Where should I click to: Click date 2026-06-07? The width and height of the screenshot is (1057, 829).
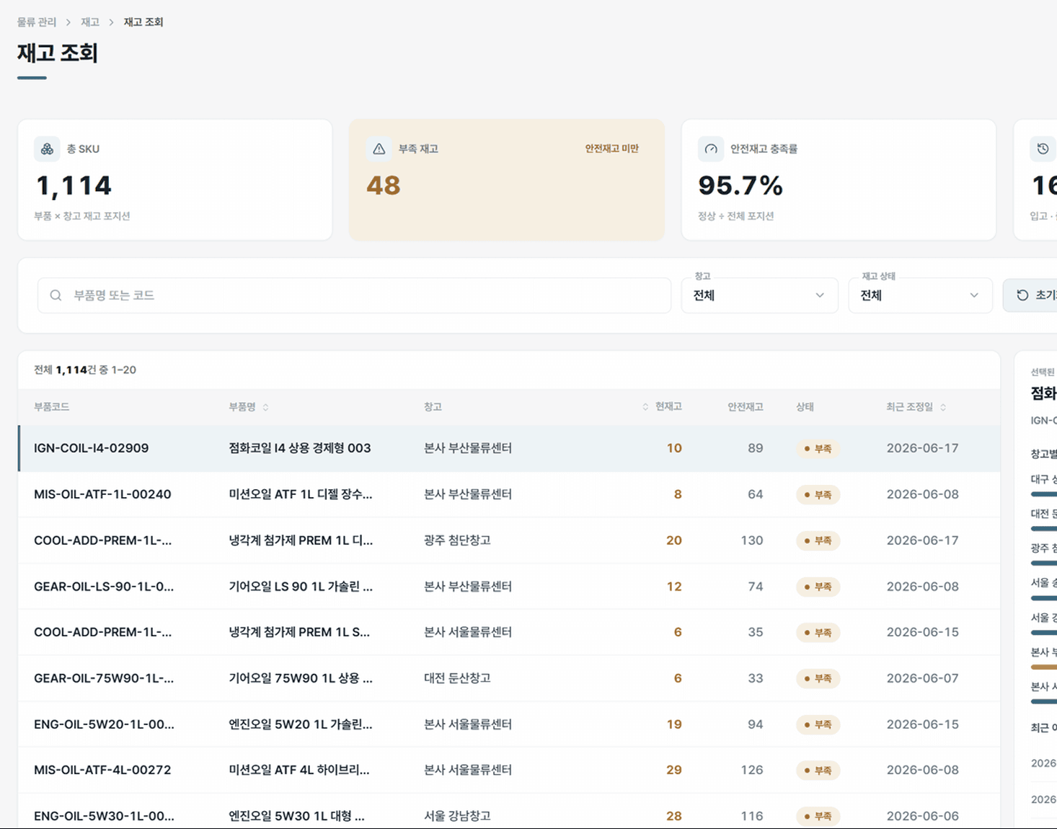point(923,678)
